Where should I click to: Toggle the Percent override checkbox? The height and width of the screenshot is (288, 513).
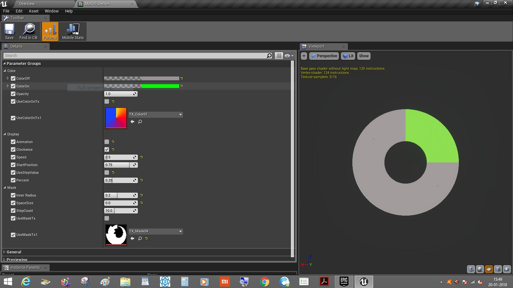(13, 180)
